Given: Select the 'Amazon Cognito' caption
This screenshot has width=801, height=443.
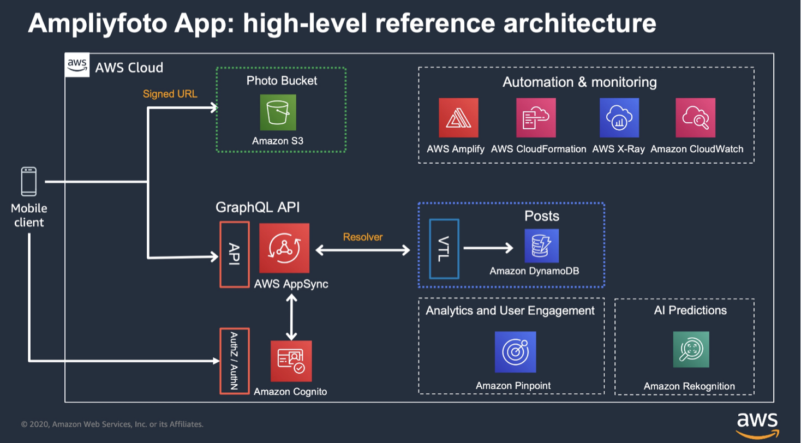Looking at the screenshot, I should (291, 391).
